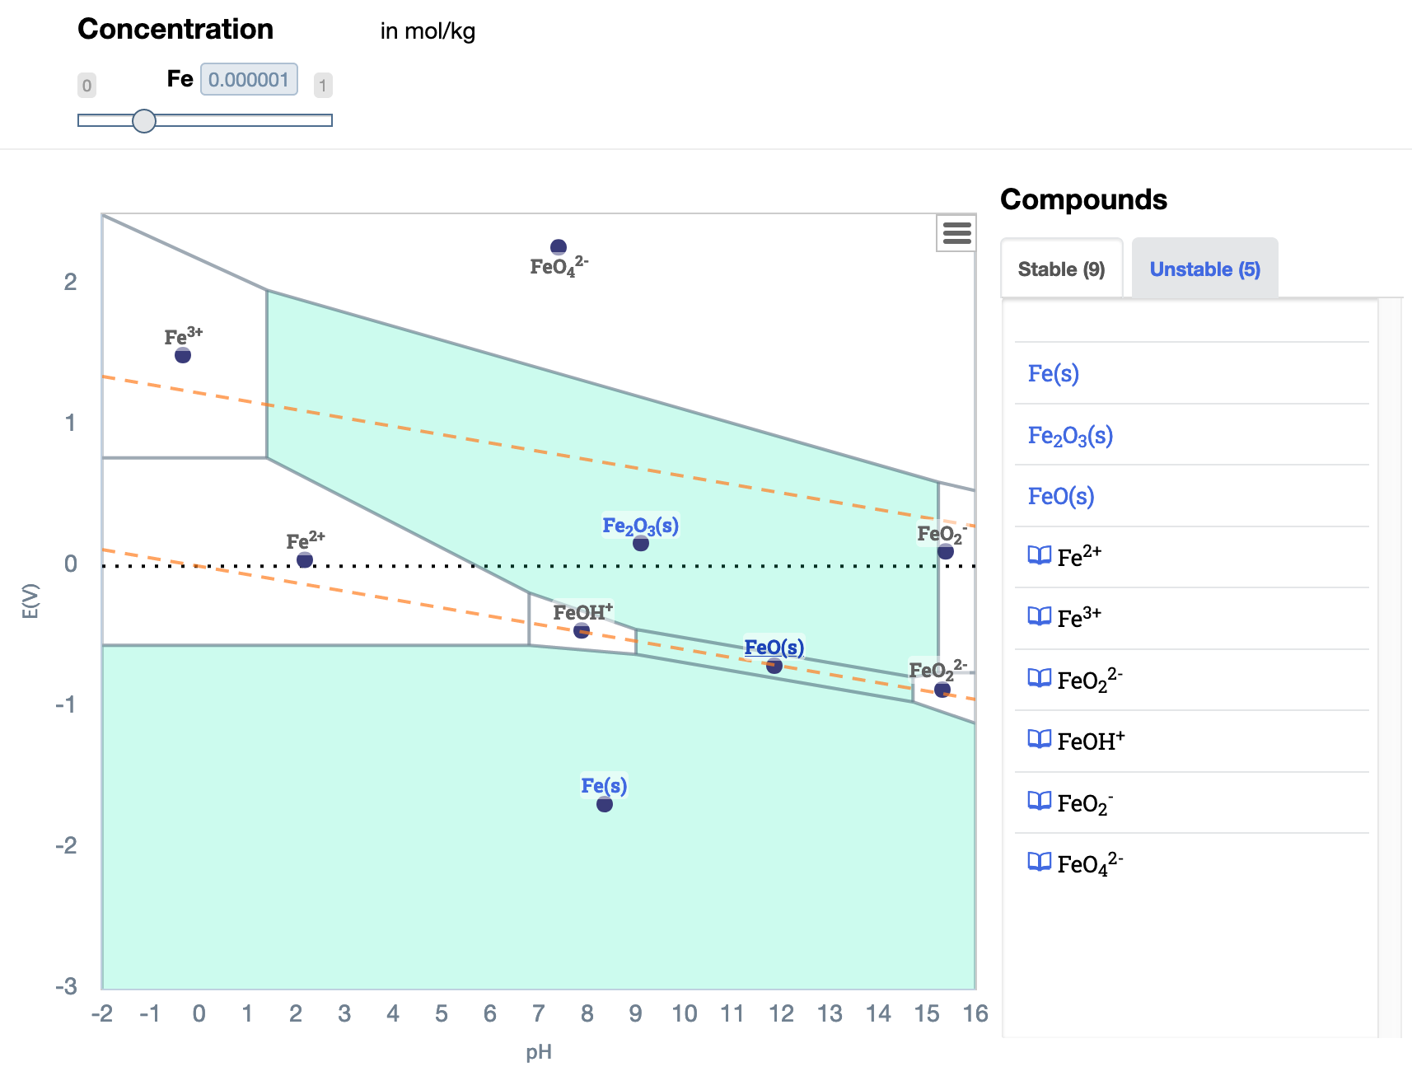Click the Fe(s) label on the plot

pyautogui.click(x=605, y=785)
